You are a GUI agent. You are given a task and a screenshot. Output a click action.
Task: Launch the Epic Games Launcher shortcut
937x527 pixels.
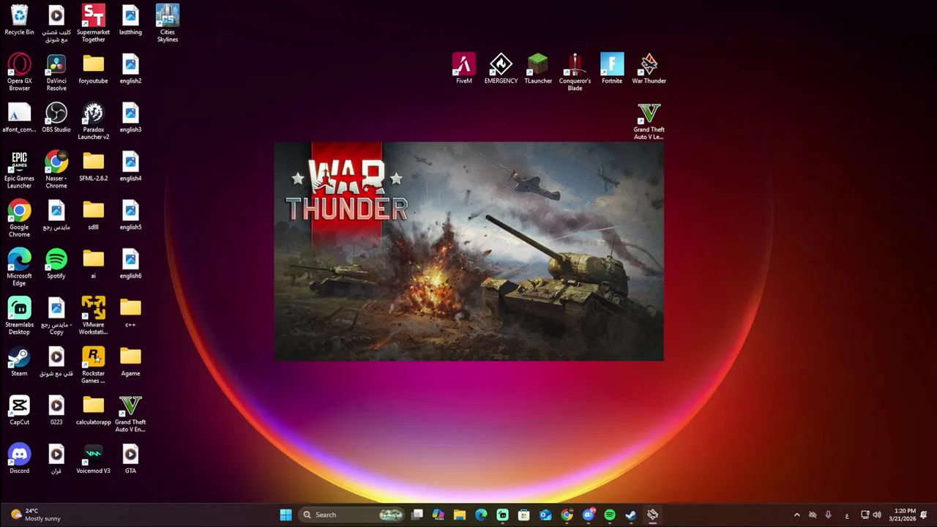tap(19, 170)
